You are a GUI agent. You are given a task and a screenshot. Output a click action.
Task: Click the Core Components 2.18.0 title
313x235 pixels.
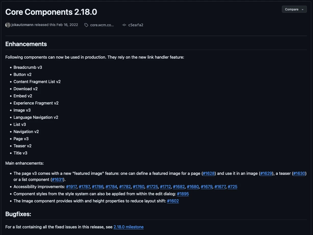coord(51,12)
